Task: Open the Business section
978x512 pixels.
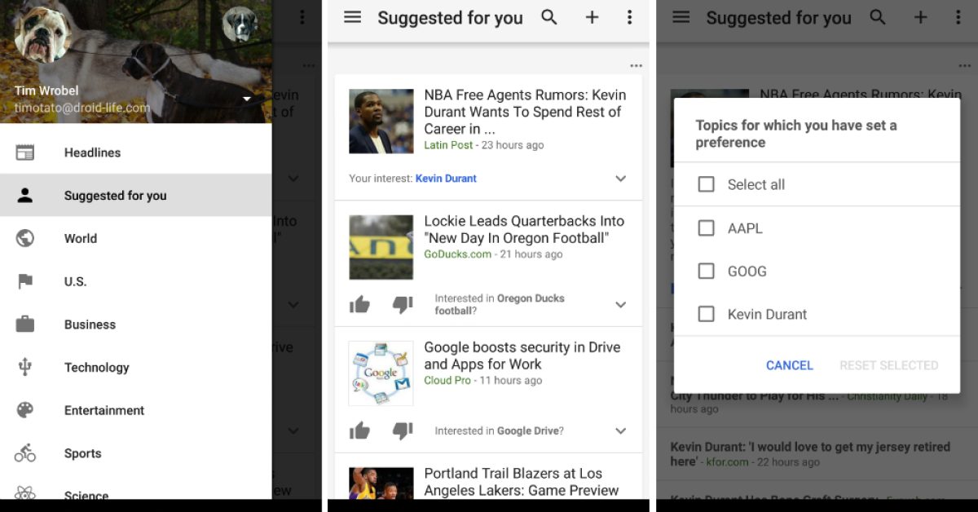Action: [x=135, y=324]
